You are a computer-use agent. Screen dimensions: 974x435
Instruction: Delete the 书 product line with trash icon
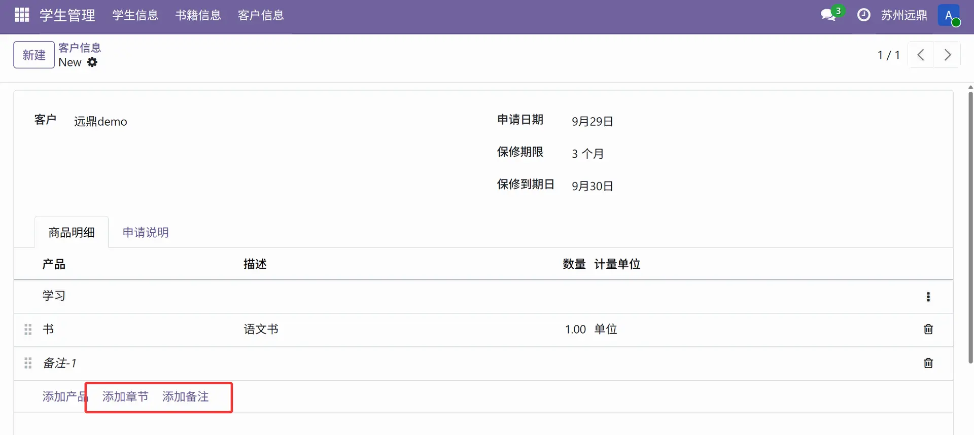pyautogui.click(x=928, y=330)
